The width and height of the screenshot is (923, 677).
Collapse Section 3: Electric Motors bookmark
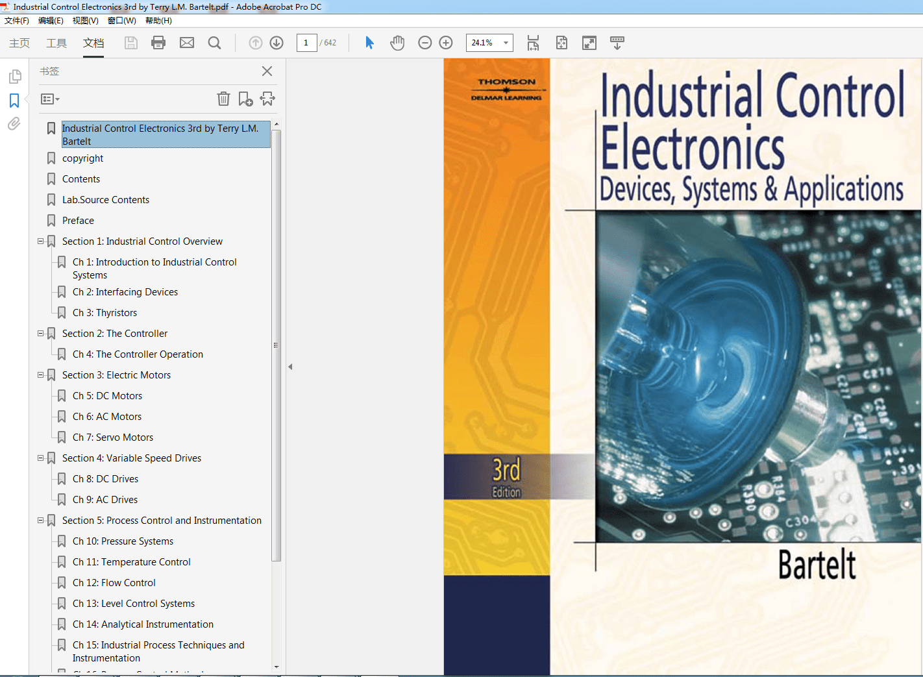click(40, 375)
